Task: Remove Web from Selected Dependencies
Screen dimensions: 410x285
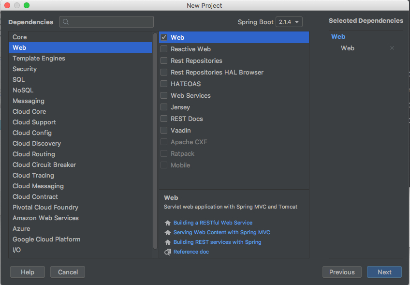Action: tap(392, 48)
